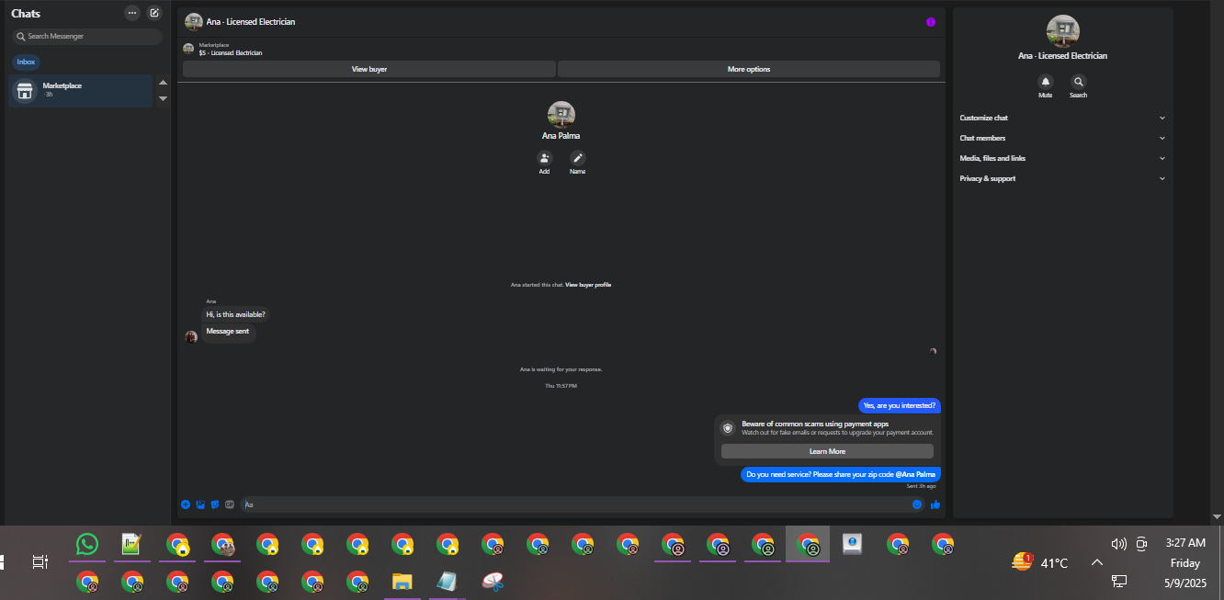The width and height of the screenshot is (1224, 600).
Task: Click the page scrollbar down arrow
Action: point(1218,517)
